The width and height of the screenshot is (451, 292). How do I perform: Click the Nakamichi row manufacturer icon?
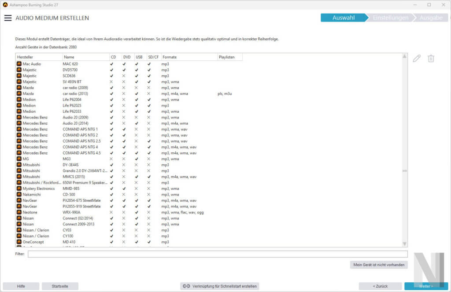[x=19, y=195]
